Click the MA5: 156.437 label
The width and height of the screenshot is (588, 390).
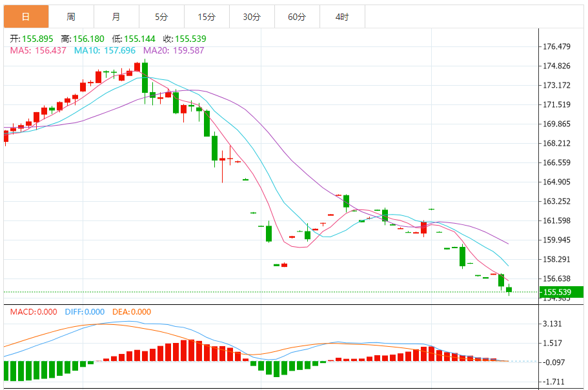coord(38,50)
